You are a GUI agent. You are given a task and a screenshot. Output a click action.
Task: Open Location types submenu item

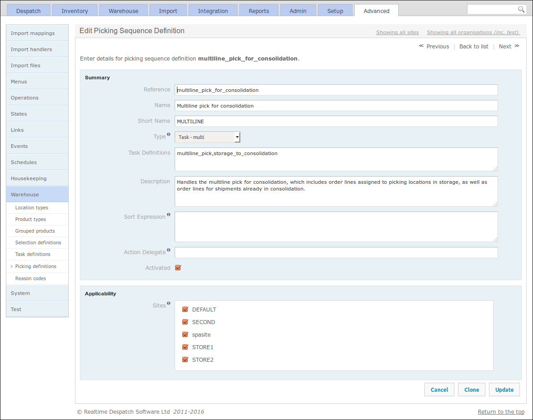coord(37,208)
